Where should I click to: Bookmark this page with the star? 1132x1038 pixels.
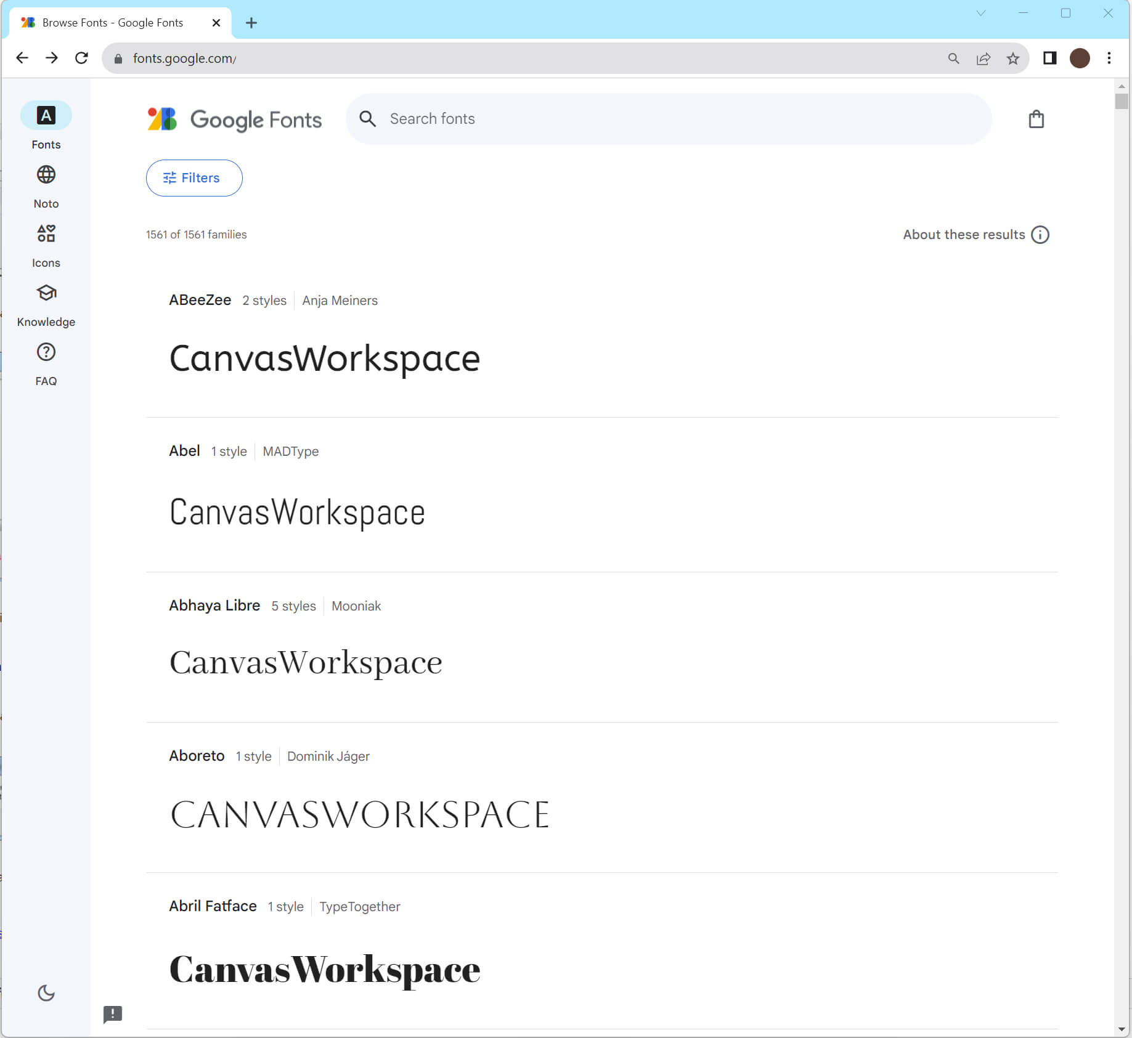click(x=1013, y=59)
